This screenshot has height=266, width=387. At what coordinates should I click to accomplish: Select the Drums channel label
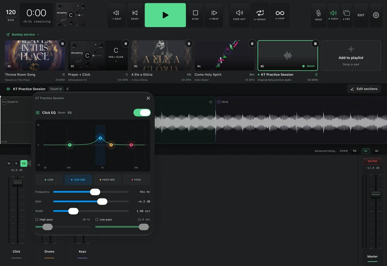click(49, 252)
